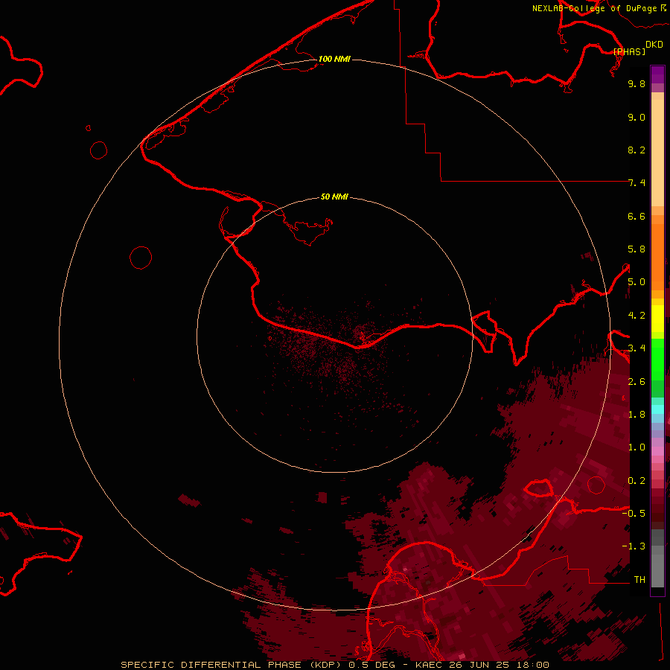Pick the cyan color bar segment
The image size is (670, 670).
(x=657, y=409)
